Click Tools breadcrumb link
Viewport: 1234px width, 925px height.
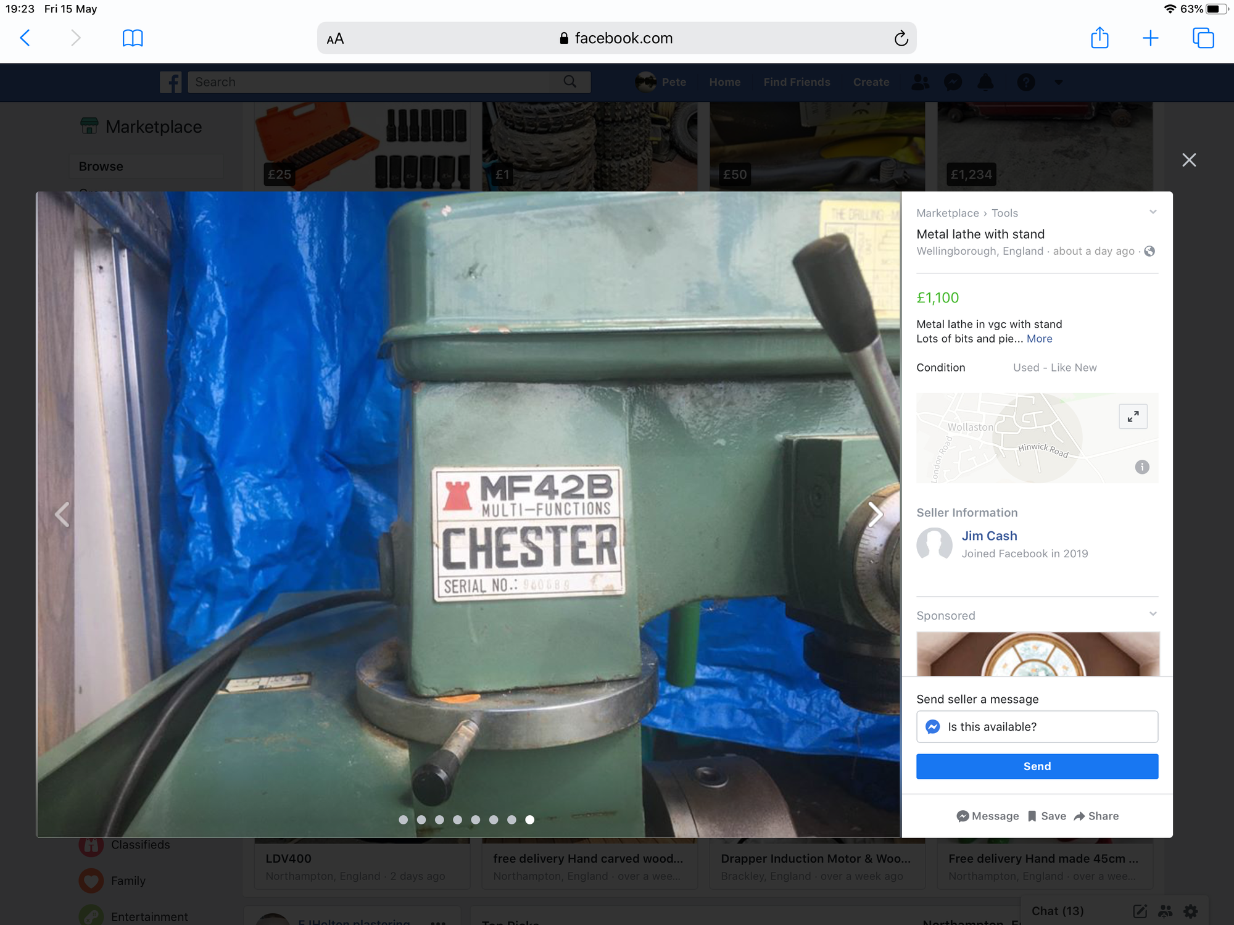pos(1004,213)
